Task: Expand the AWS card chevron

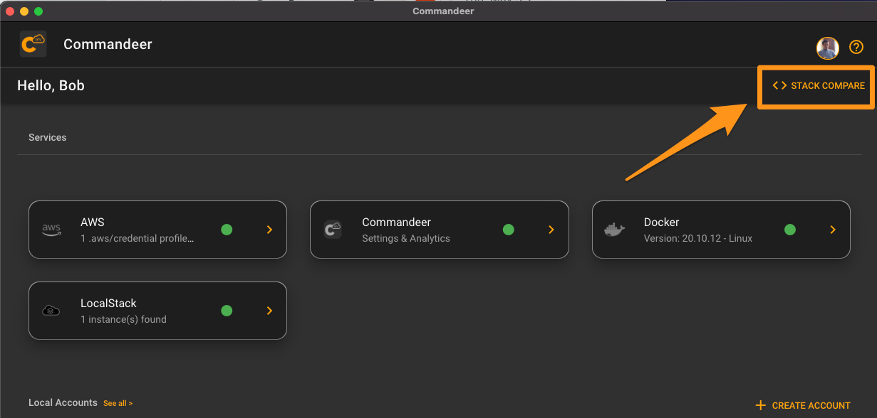Action: pos(269,230)
